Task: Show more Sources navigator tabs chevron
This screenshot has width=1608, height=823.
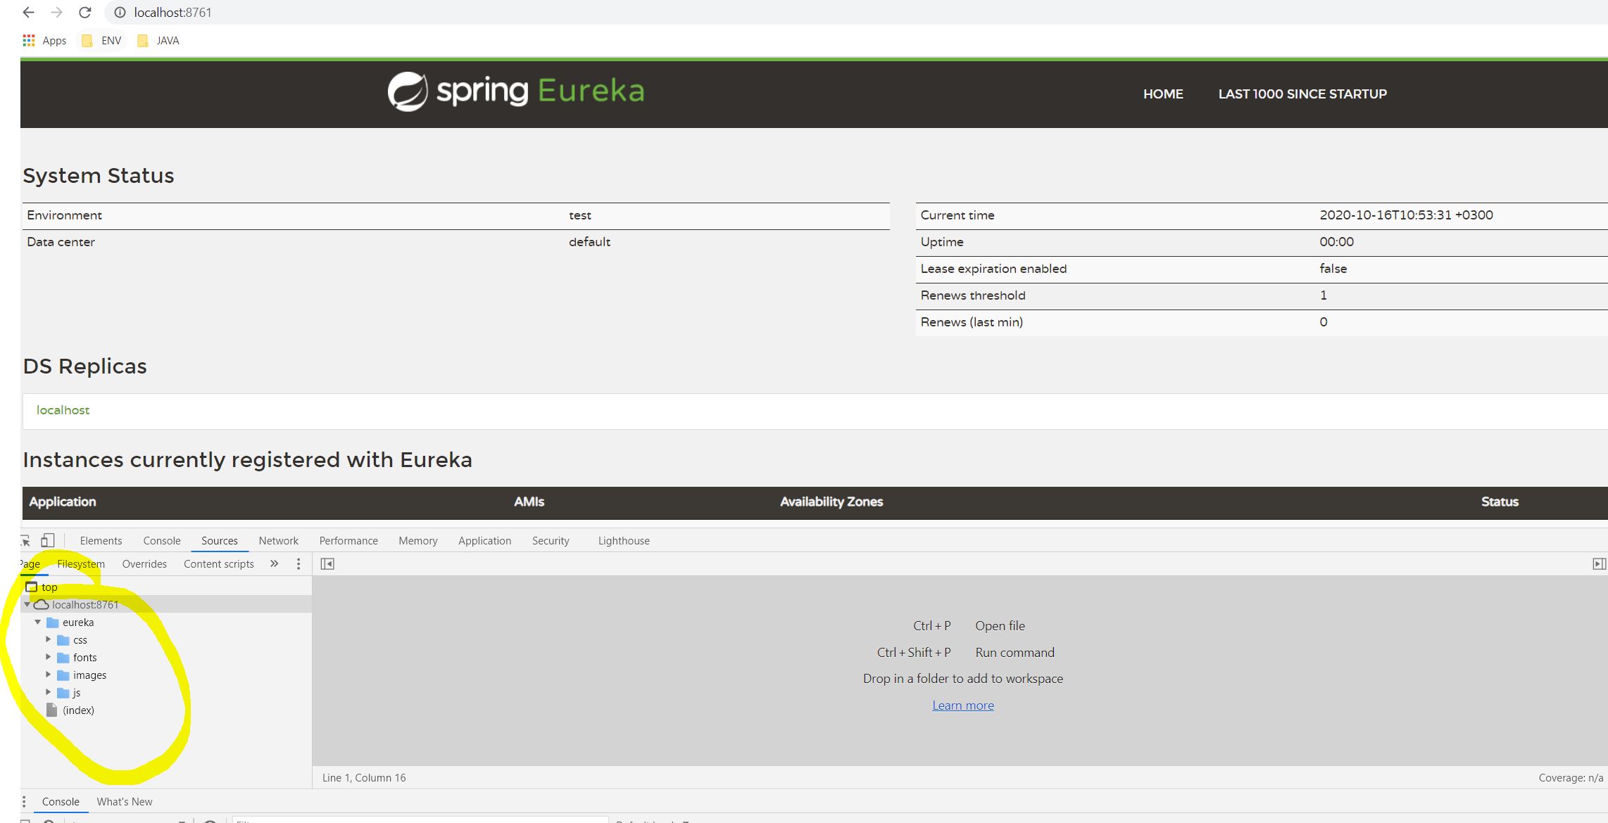Action: pos(275,564)
